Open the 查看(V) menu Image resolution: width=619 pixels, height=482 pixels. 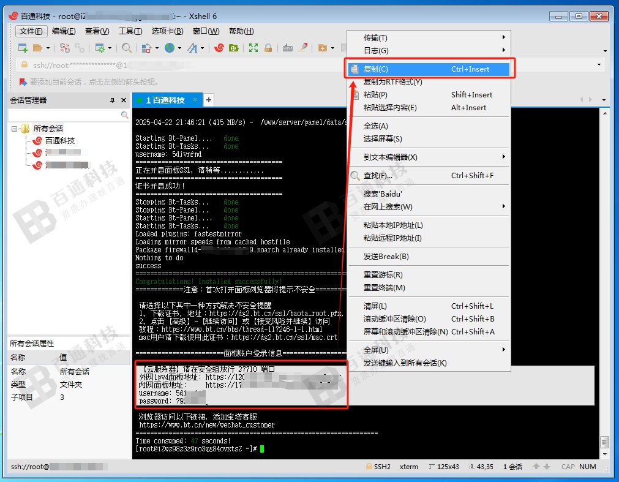pos(97,31)
